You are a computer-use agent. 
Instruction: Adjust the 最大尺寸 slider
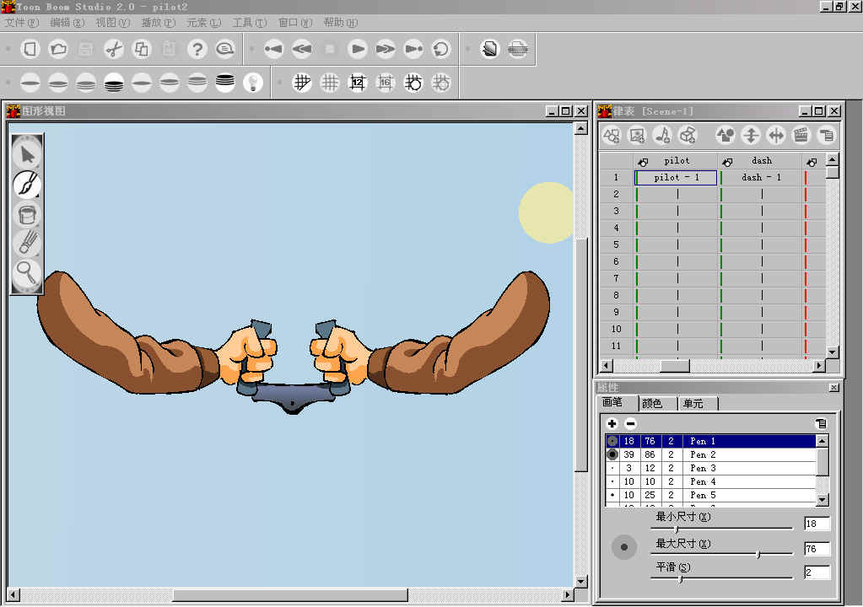tap(758, 554)
